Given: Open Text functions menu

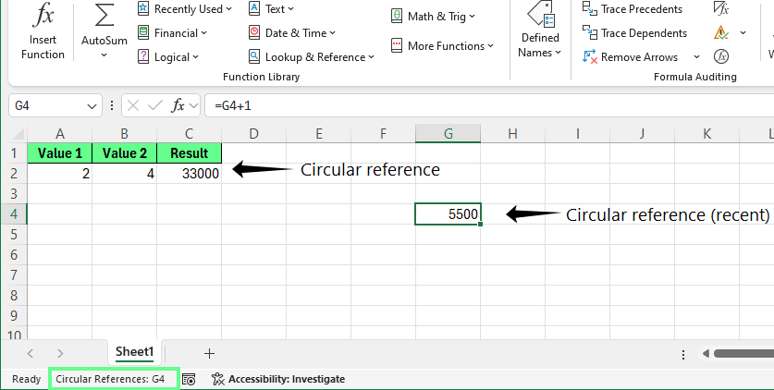Looking at the screenshot, I should click(x=272, y=9).
